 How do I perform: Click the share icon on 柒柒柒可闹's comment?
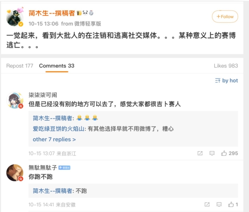(x=200, y=154)
